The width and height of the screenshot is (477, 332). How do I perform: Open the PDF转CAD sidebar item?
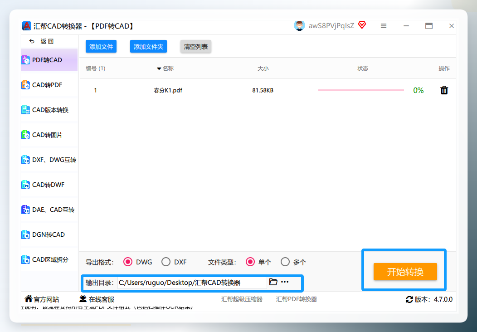point(49,60)
